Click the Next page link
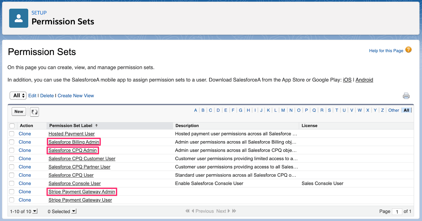This screenshot has width=422, height=221. click(223, 211)
